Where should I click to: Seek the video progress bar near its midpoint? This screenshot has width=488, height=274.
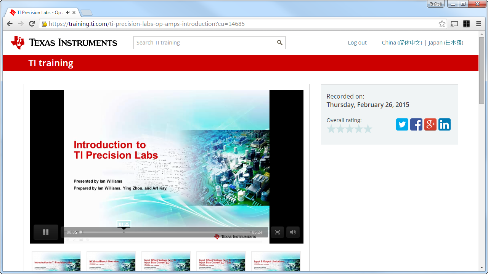pyautogui.click(x=165, y=232)
